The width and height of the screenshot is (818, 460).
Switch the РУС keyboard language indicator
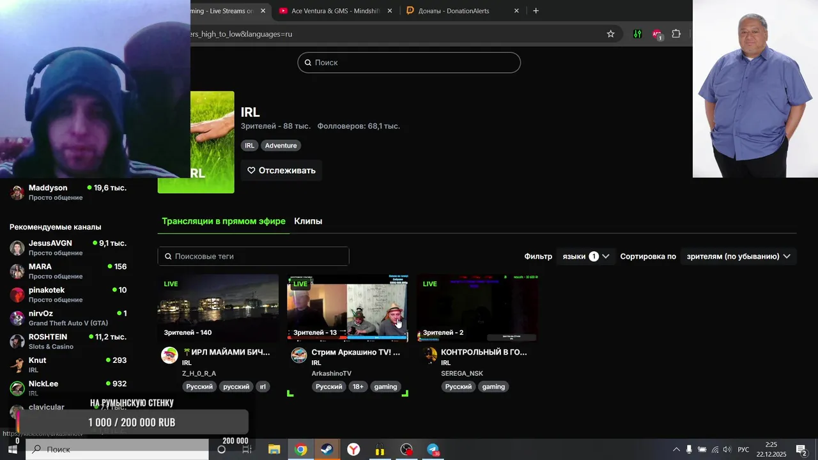(x=743, y=450)
